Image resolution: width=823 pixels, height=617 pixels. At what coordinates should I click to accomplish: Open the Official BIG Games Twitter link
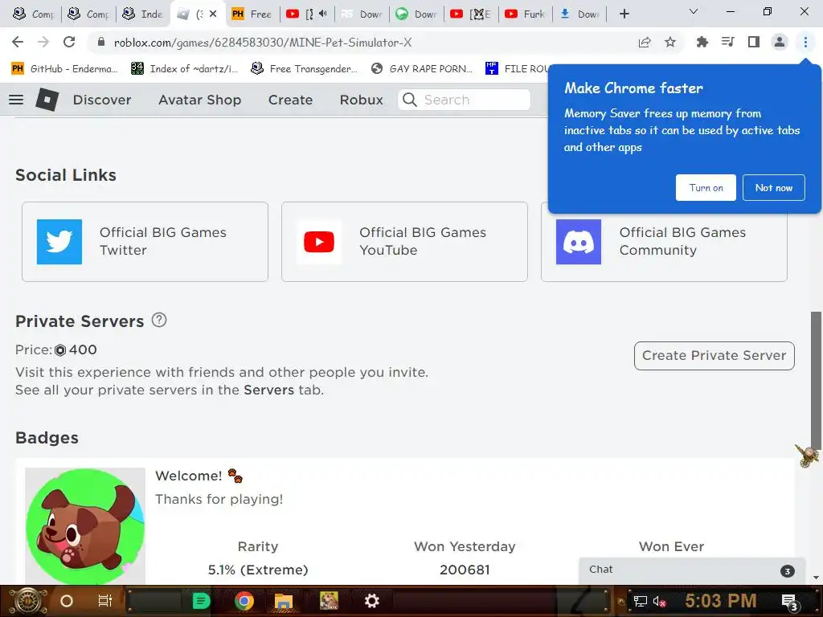tap(162, 241)
